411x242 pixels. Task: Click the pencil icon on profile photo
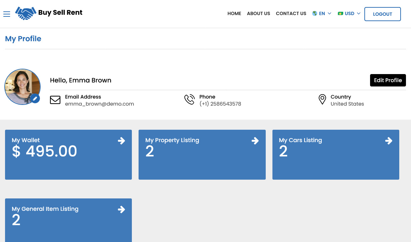coord(35,99)
